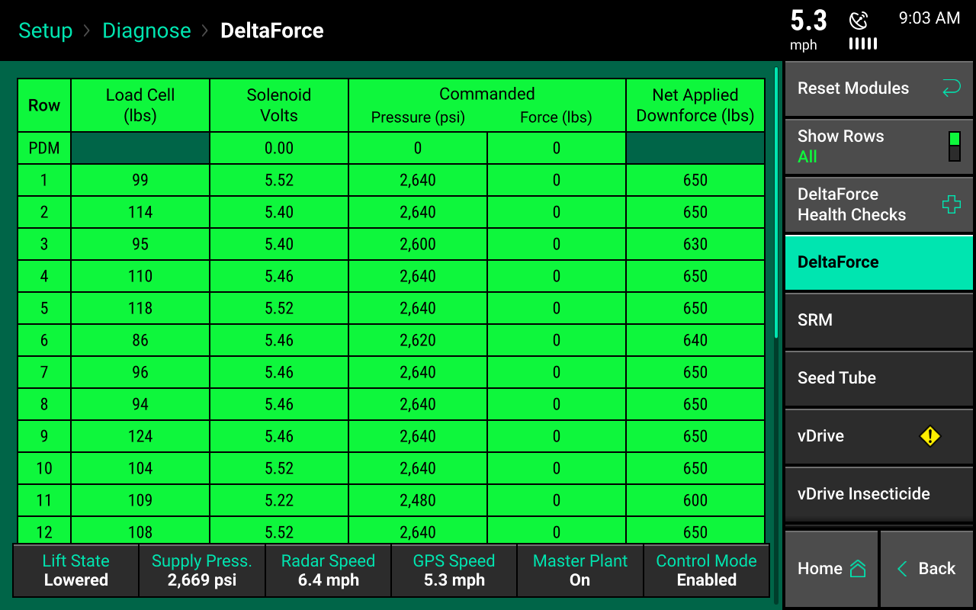Open the SRM diagnose tab

coord(879,320)
